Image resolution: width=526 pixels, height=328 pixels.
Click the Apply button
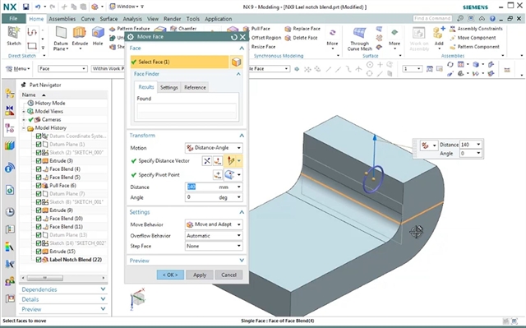pos(200,275)
